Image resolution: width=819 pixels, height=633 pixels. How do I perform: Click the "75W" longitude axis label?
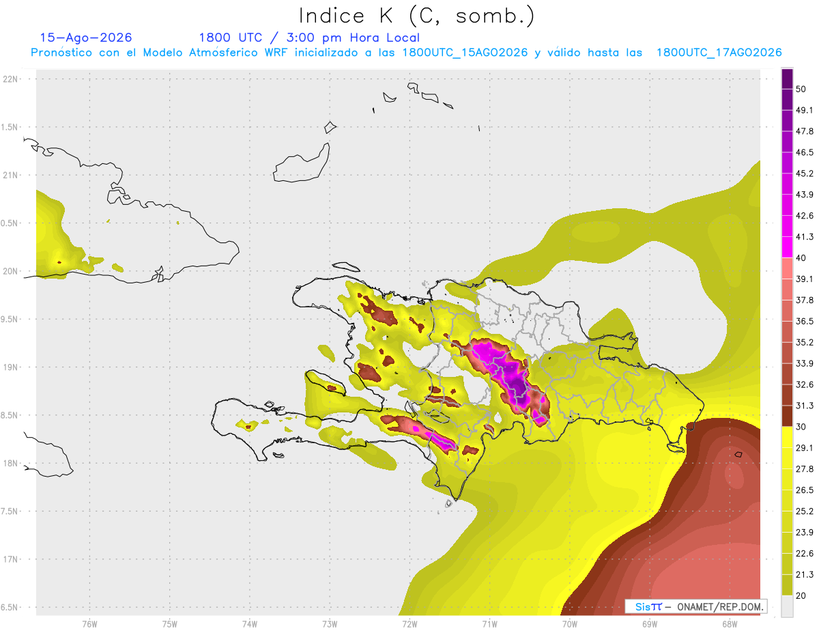pos(170,624)
